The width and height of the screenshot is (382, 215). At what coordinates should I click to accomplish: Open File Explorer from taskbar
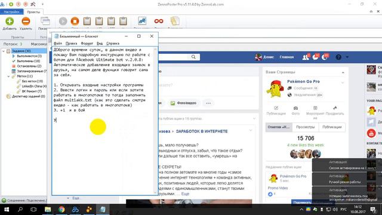pyautogui.click(x=48, y=210)
